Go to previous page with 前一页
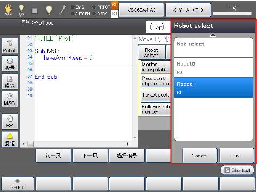Image resolution: width=257 pixels, height=192 pixels. (x=53, y=156)
